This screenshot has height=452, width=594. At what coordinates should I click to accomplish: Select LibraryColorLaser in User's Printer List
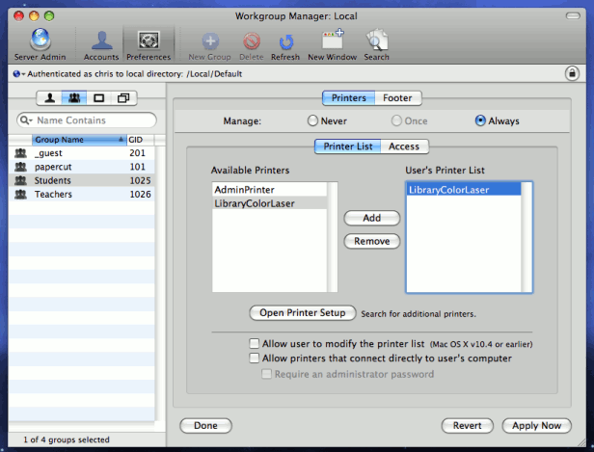point(464,189)
